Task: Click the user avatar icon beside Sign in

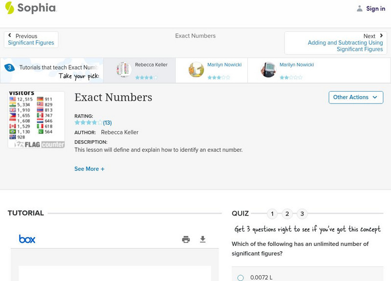Action: coord(359,9)
